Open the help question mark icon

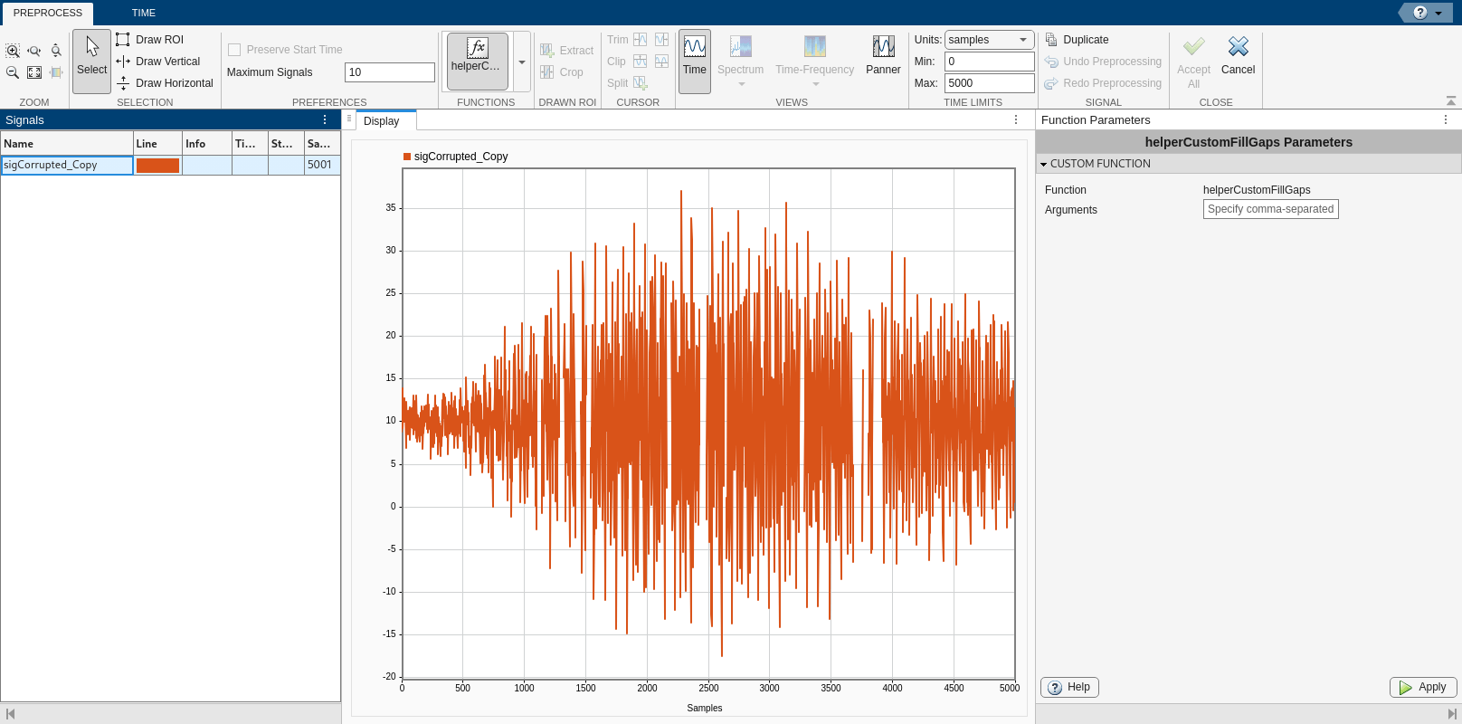[1420, 13]
